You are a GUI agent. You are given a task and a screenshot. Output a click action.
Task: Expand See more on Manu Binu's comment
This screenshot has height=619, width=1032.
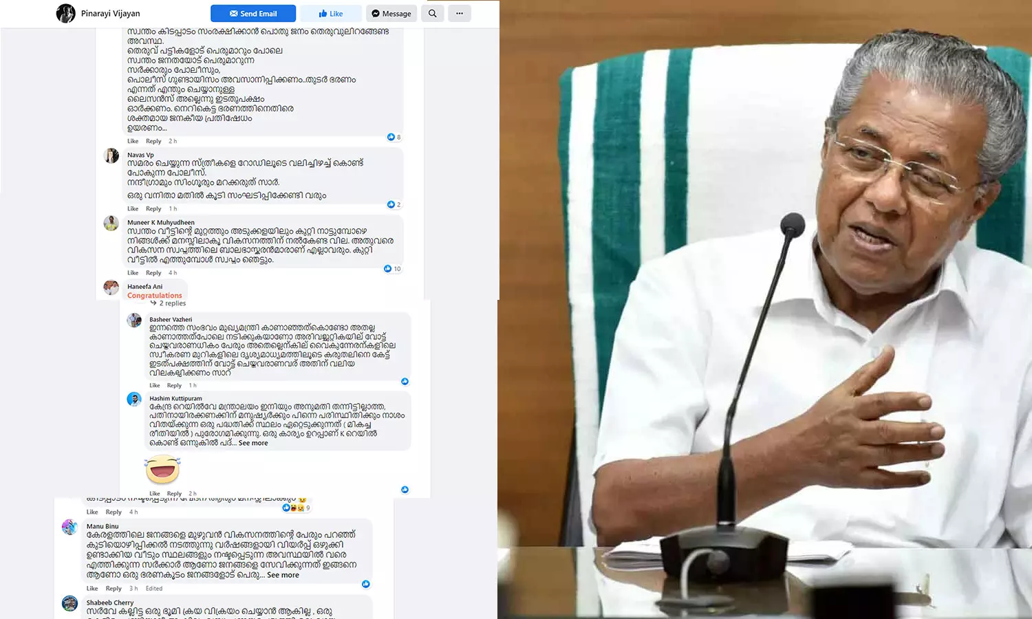(283, 575)
